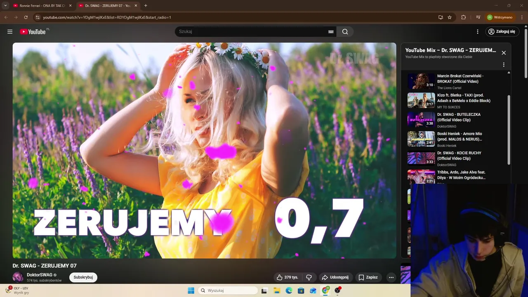
Task: Sign in with Zaloguj się button
Action: pos(502,31)
